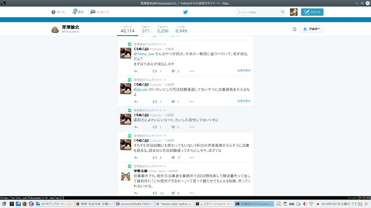
Task: Click the @Yama_law mention link
Action: [144, 54]
